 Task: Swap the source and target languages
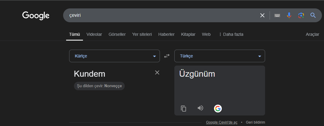(167, 56)
